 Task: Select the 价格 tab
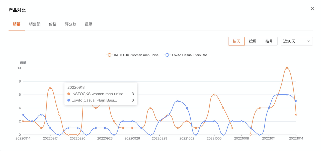53,24
